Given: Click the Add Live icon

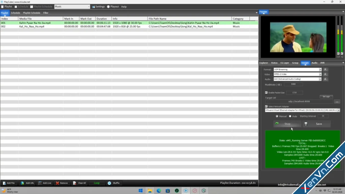Looking at the screenshot, I should (x=40, y=183).
